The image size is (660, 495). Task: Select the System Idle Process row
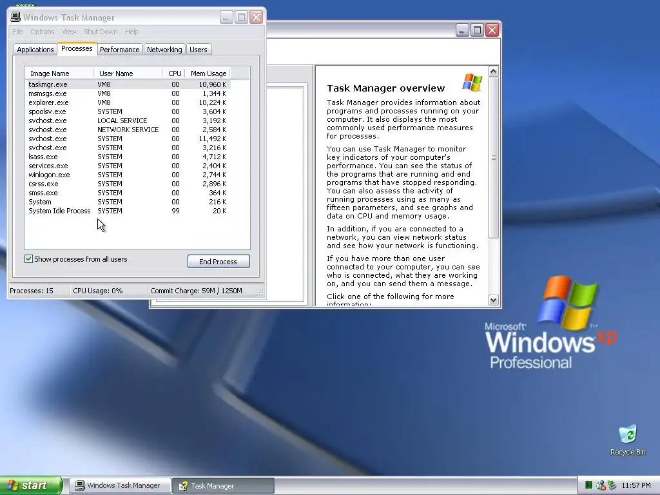coord(128,211)
